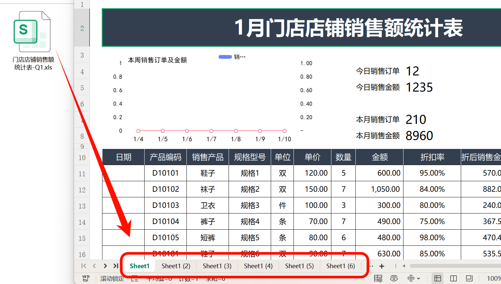
Task: Switch to Sheet1 (4) tab
Action: pyautogui.click(x=258, y=266)
